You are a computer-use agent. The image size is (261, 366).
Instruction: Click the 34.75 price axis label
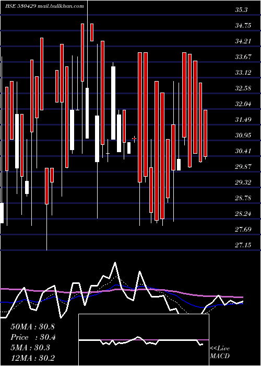tap(243, 26)
